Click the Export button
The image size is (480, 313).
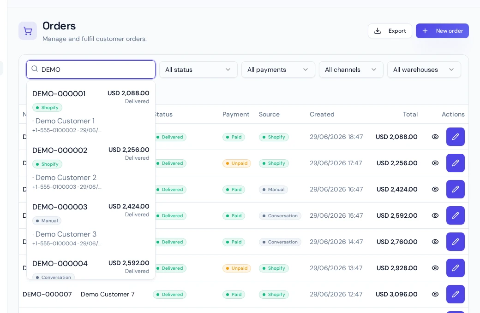pos(390,31)
